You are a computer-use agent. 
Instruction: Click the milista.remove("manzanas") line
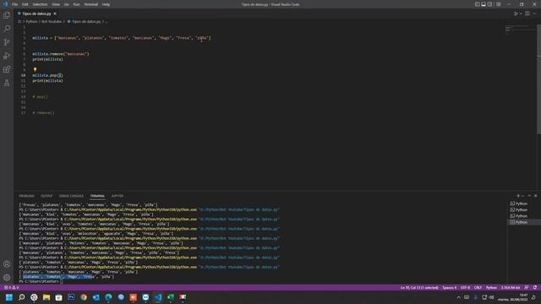tap(61, 54)
